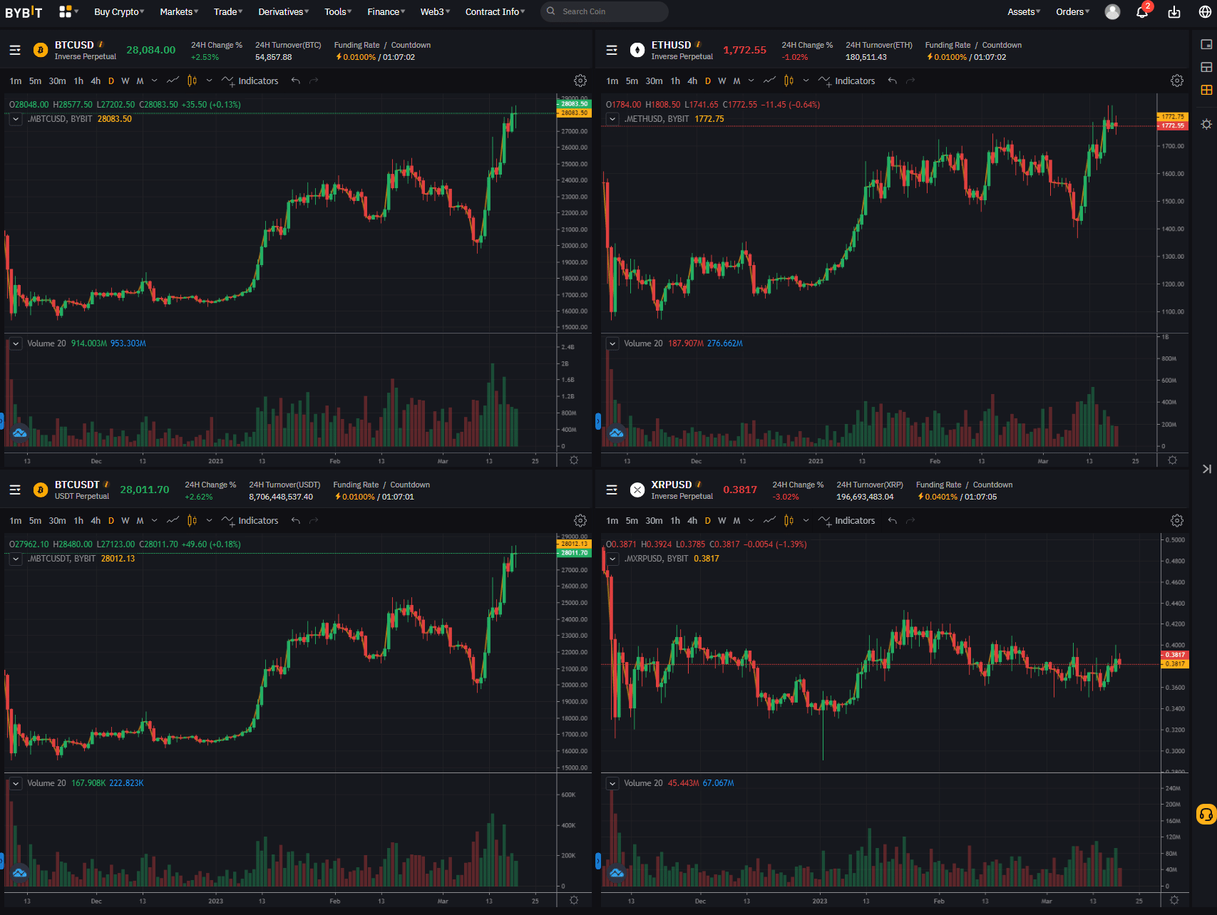Screen dimensions: 1217x915
Task: Select the picture-in-picture layout icon in sidebar
Action: [x=1206, y=44]
